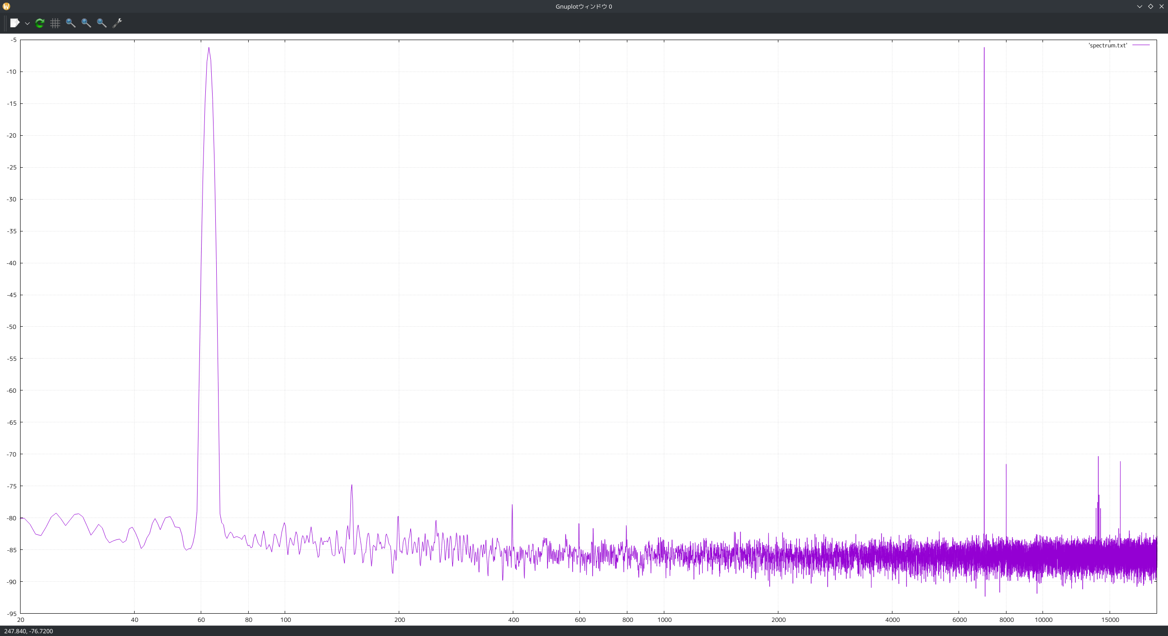
Task: Click the toolbar drag handle
Action: point(5,23)
